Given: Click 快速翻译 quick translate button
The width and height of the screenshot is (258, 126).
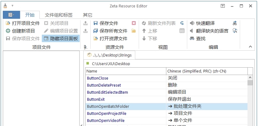Looking at the screenshot, I should [202, 23].
